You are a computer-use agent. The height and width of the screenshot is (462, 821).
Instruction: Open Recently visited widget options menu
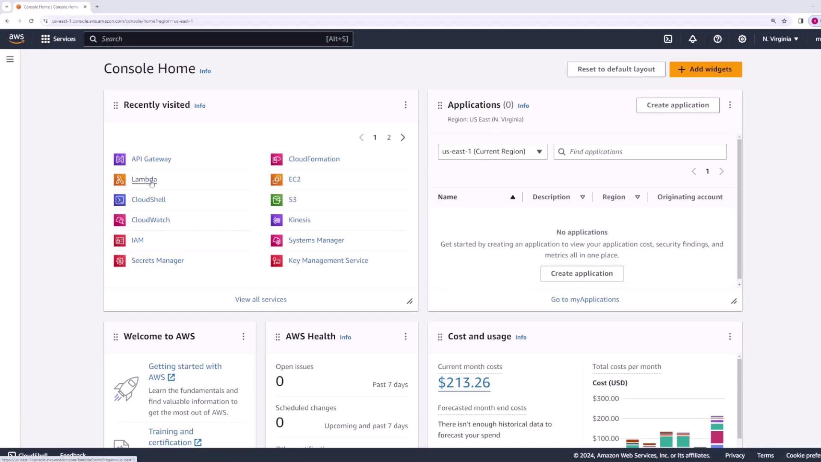[405, 105]
